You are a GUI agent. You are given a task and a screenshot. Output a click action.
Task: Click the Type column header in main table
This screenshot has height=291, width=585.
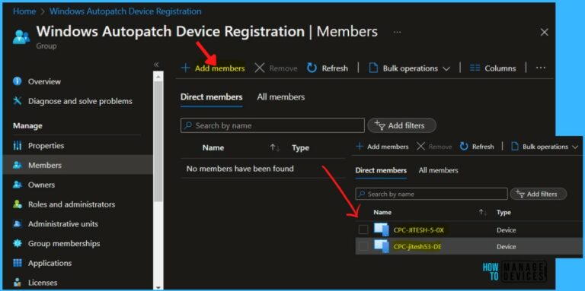pos(300,148)
